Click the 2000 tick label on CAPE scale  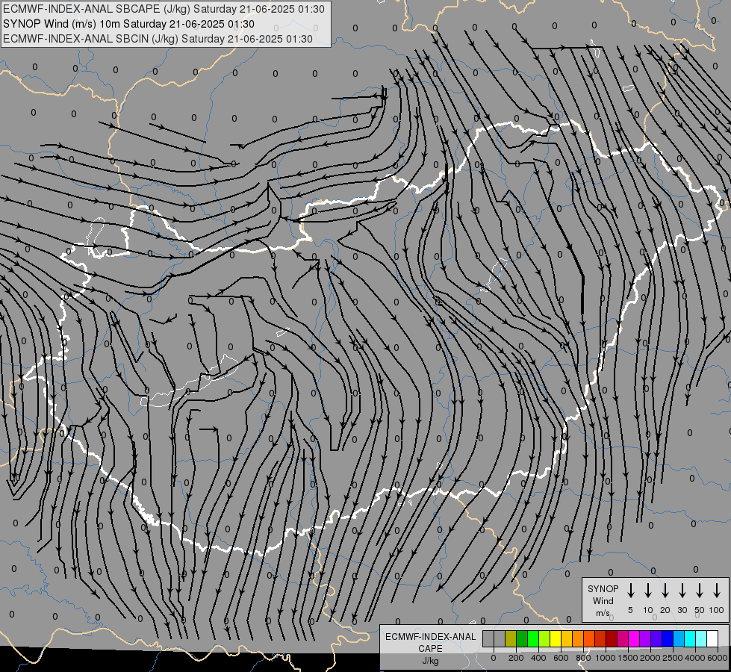650,658
